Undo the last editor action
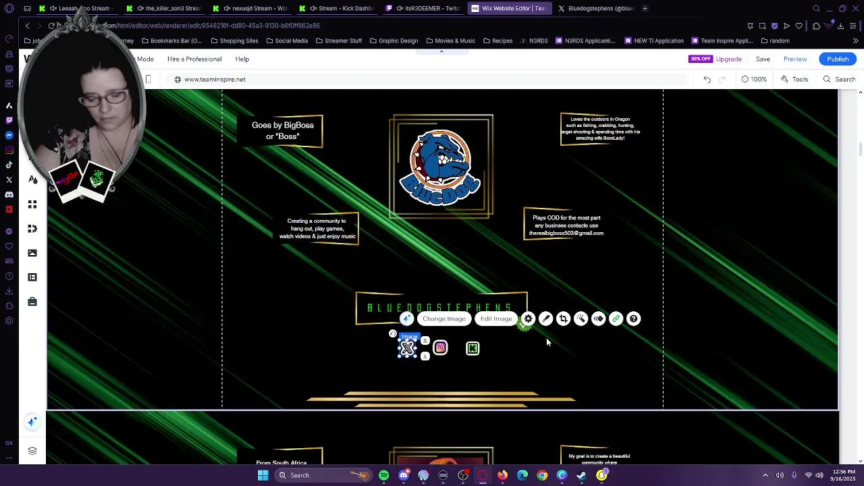The width and height of the screenshot is (864, 486). pos(707,80)
